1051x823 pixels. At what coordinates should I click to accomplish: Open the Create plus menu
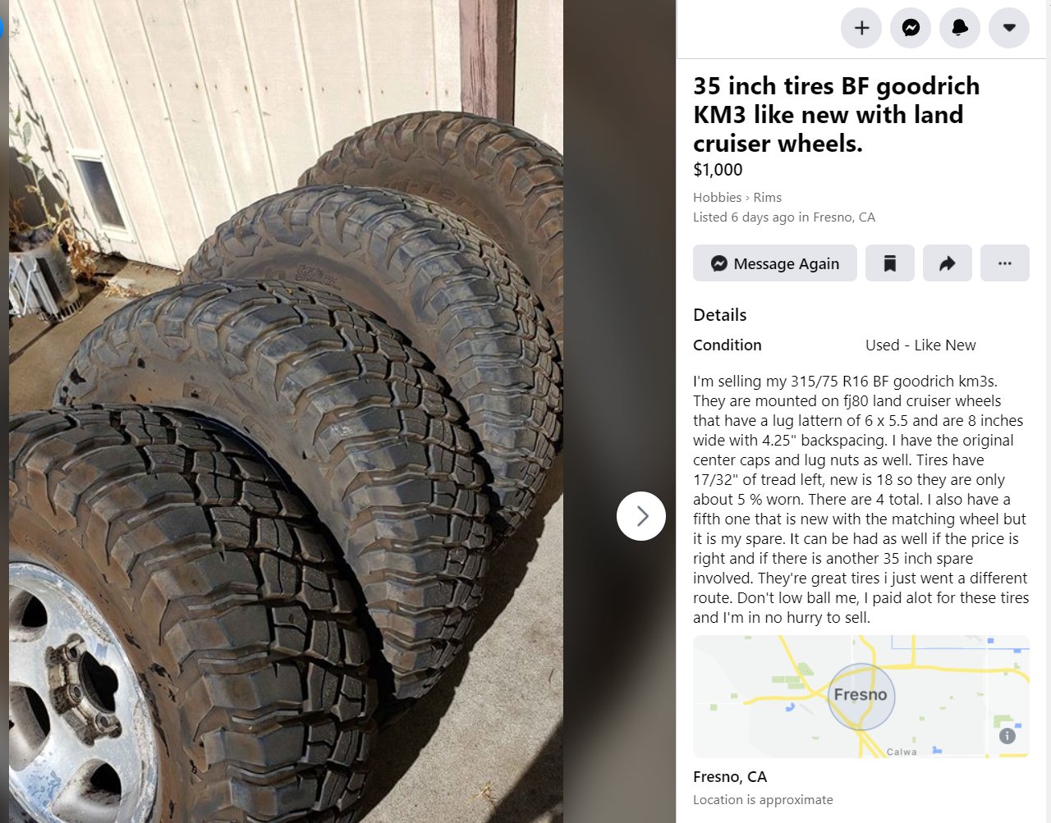[x=861, y=28]
